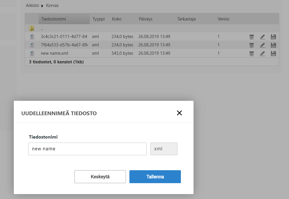Click into the Tiedostonimi text field

pos(87,149)
